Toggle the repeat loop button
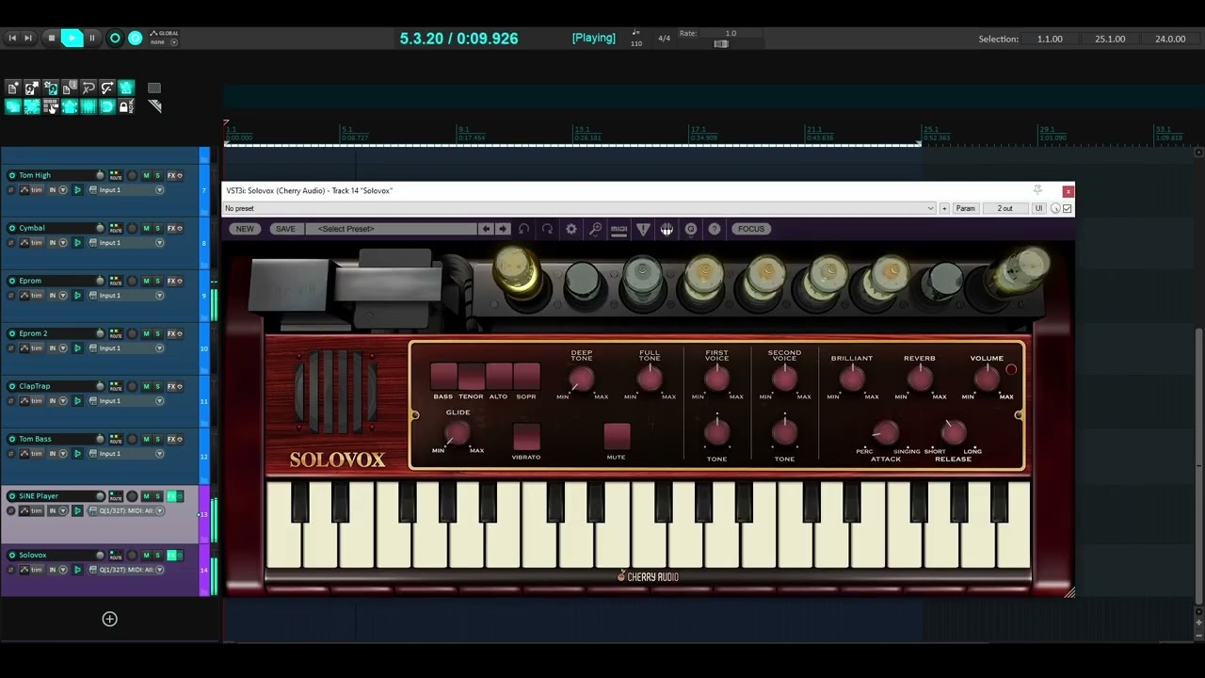This screenshot has width=1205, height=678. (135, 38)
